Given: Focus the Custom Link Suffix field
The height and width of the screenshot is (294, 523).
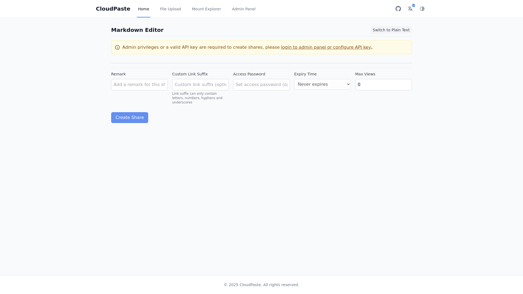Looking at the screenshot, I should pyautogui.click(x=200, y=85).
